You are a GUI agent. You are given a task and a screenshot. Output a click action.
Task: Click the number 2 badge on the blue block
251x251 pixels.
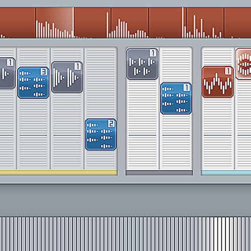tap(111, 123)
